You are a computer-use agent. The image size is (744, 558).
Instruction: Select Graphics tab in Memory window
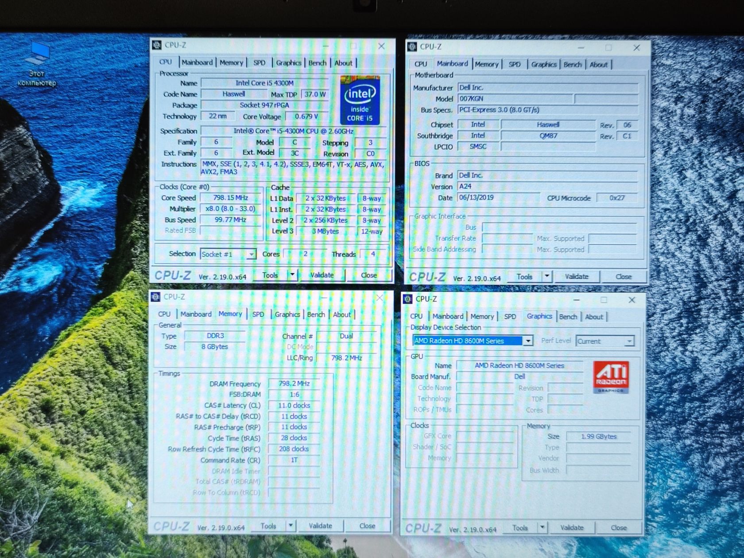(x=287, y=314)
